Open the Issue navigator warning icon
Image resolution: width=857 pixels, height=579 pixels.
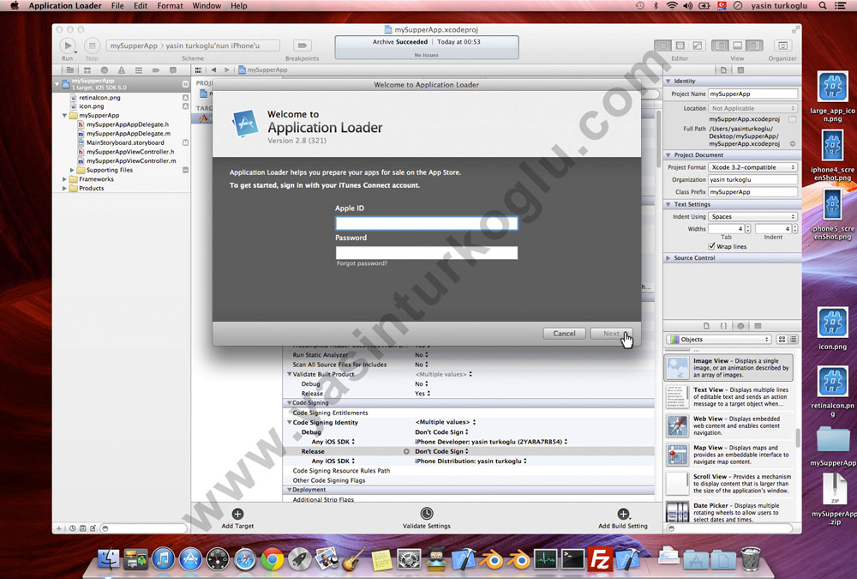click(122, 70)
